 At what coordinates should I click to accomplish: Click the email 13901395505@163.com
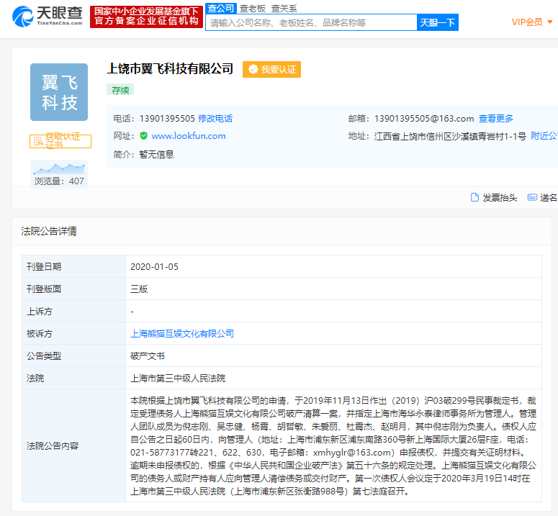[424, 119]
